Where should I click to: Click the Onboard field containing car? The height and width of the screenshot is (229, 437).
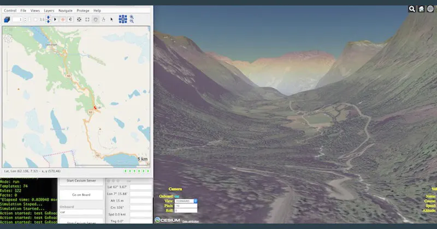(x=81, y=212)
